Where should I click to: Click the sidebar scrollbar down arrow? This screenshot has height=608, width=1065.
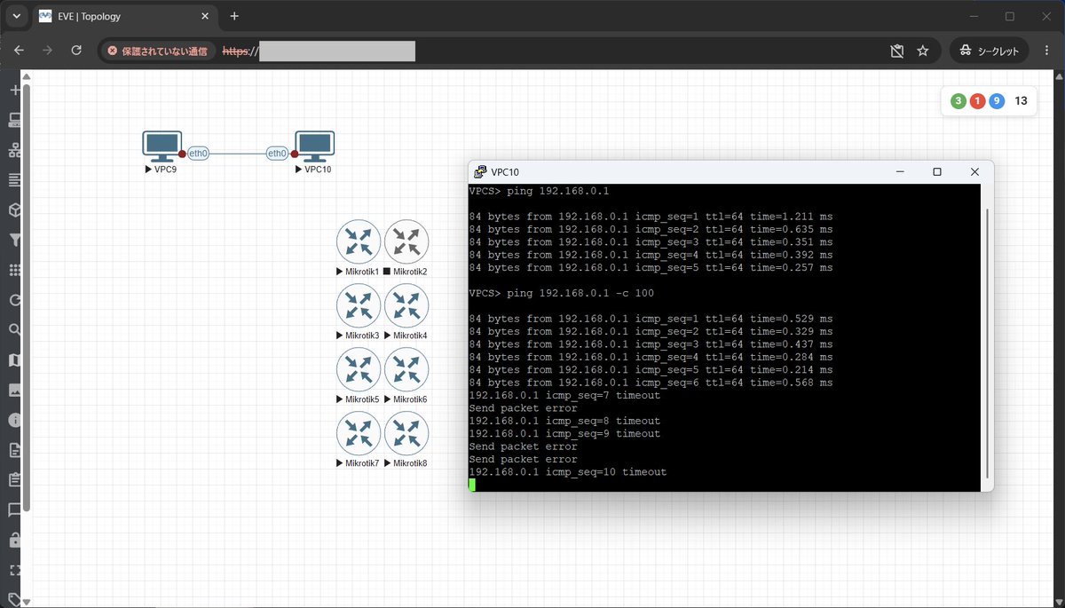pos(26,601)
